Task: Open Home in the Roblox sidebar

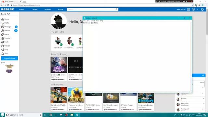Action: pos(5,19)
